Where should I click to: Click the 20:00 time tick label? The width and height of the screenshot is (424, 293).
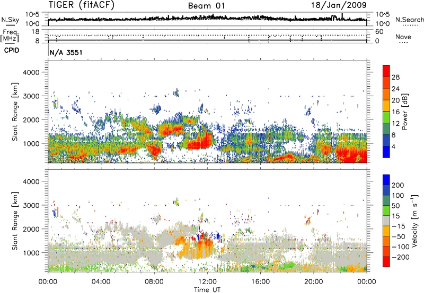pos(314,282)
